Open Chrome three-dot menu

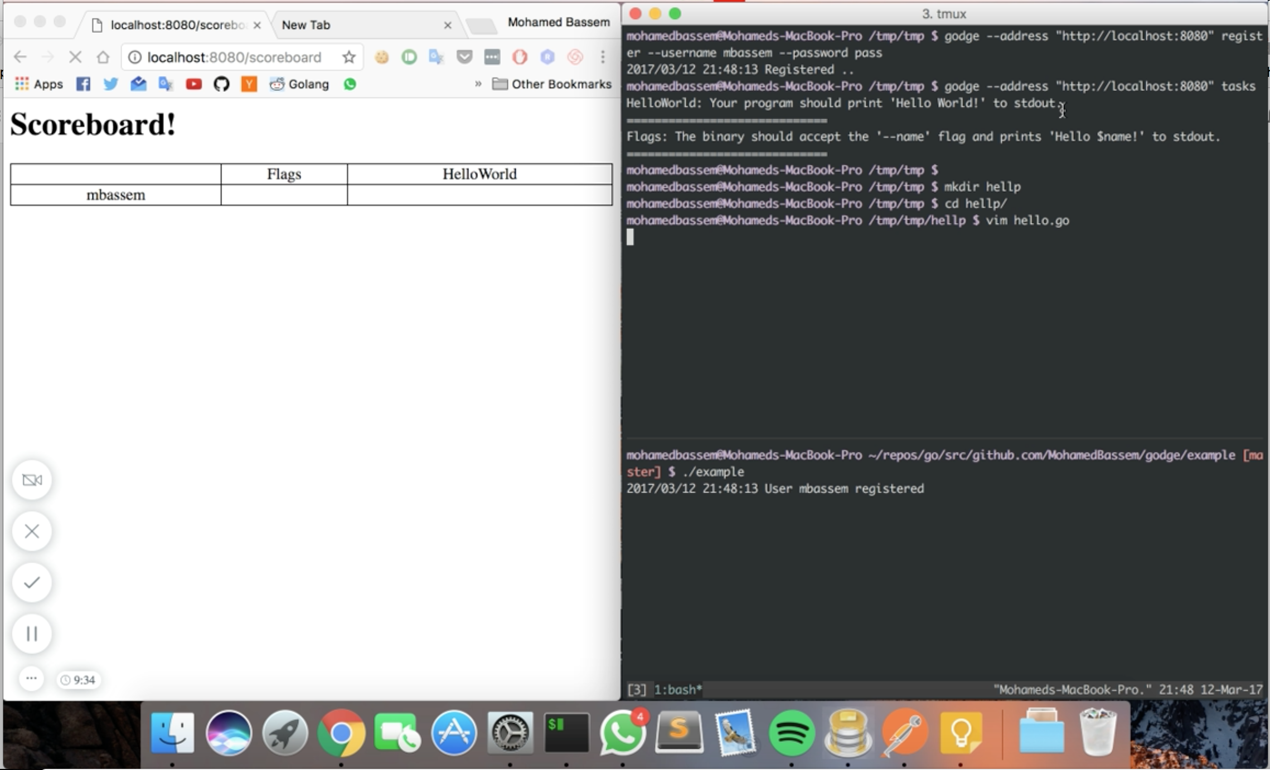pos(603,57)
